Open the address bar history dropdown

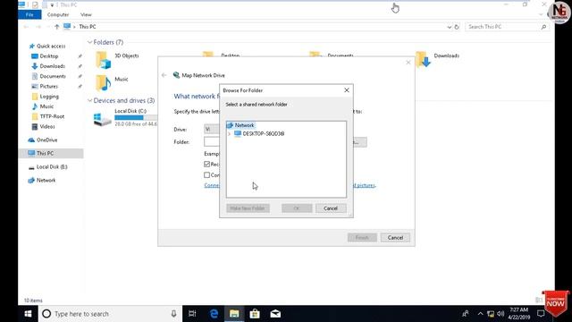click(449, 27)
